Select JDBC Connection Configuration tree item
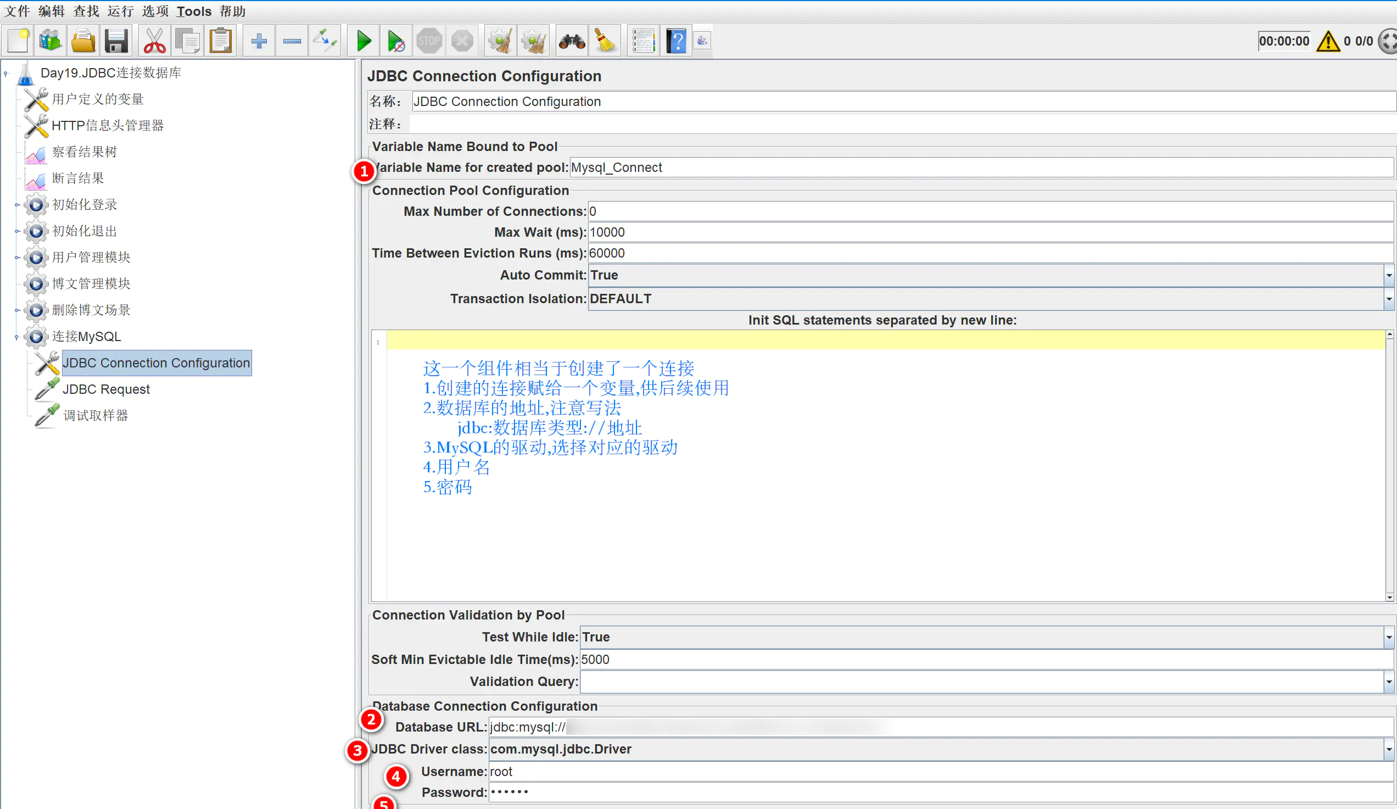Screen dimensions: 1397x809 tap(157, 363)
